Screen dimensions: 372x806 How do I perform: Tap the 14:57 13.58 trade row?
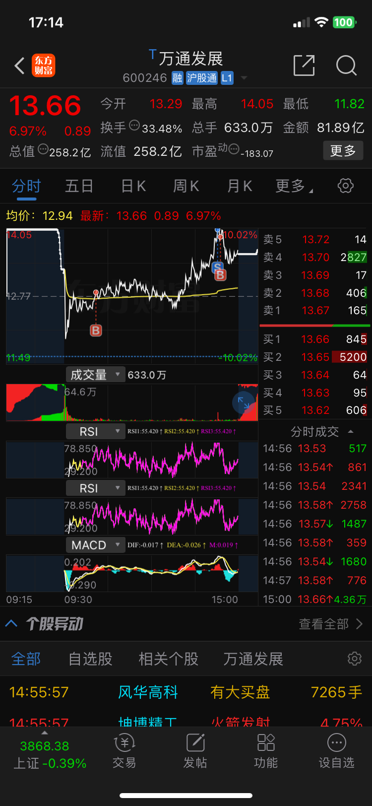[315, 580]
